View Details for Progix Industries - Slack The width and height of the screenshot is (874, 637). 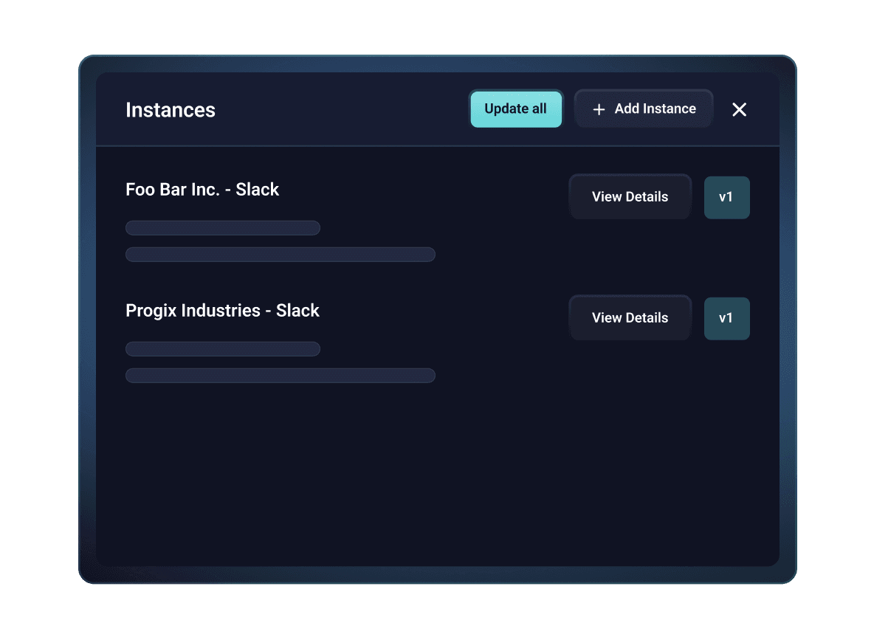pyautogui.click(x=630, y=317)
